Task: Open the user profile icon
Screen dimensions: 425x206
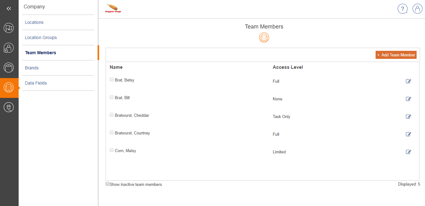Action: [x=417, y=9]
